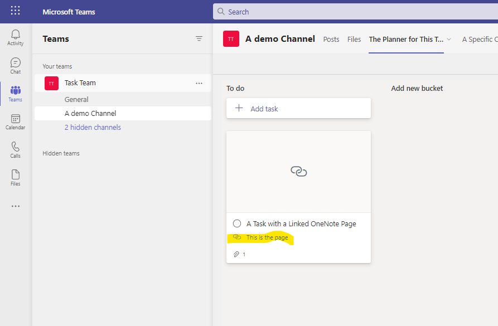The height and width of the screenshot is (326, 498).
Task: Open the General channel
Action: (x=76, y=99)
